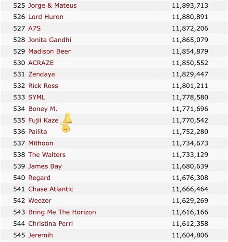Visit Chase Atlantic's page
The width and height of the screenshot is (228, 242).
51,189
